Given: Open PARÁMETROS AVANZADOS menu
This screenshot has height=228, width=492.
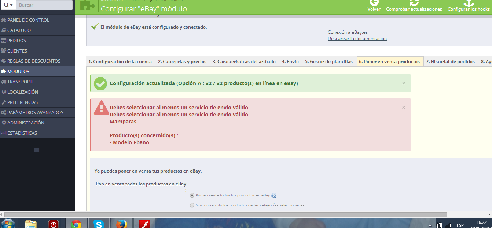Looking at the screenshot, I should pyautogui.click(x=37, y=112).
